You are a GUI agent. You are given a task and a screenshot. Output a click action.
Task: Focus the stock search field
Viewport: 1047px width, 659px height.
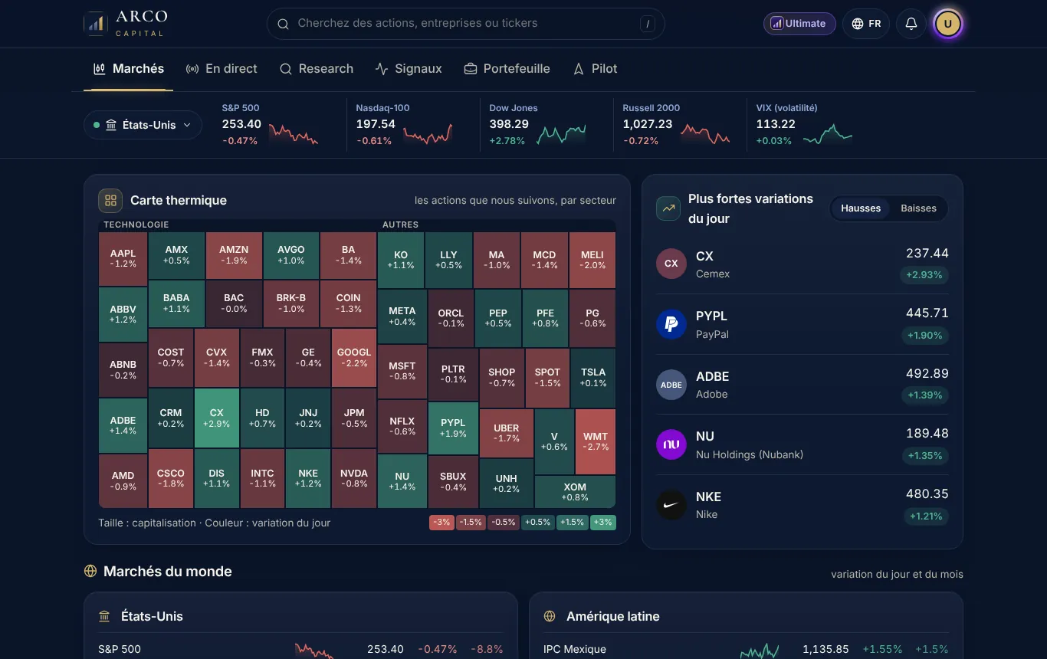point(465,24)
